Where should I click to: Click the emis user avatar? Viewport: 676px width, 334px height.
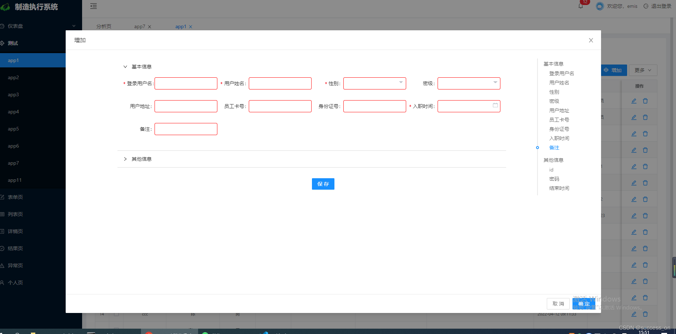point(599,6)
